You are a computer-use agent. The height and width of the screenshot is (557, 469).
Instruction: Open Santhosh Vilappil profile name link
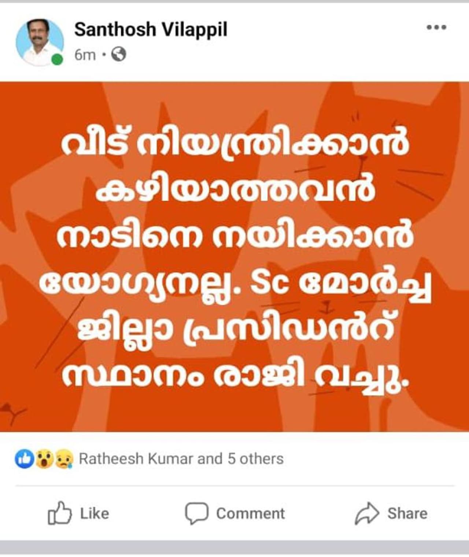(x=151, y=29)
